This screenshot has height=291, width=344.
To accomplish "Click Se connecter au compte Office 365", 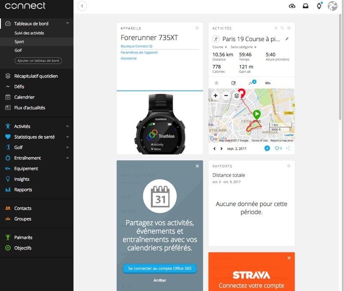I will (160, 268).
